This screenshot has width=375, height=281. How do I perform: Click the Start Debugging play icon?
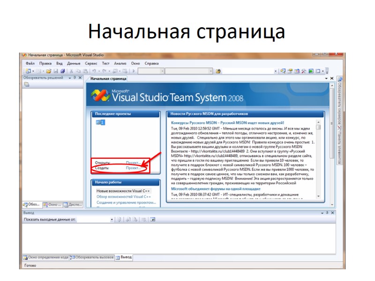click(134, 71)
